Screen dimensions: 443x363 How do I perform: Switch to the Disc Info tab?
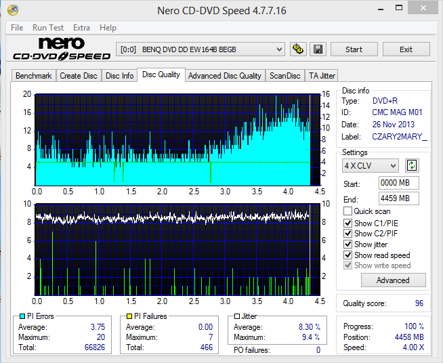pos(119,76)
